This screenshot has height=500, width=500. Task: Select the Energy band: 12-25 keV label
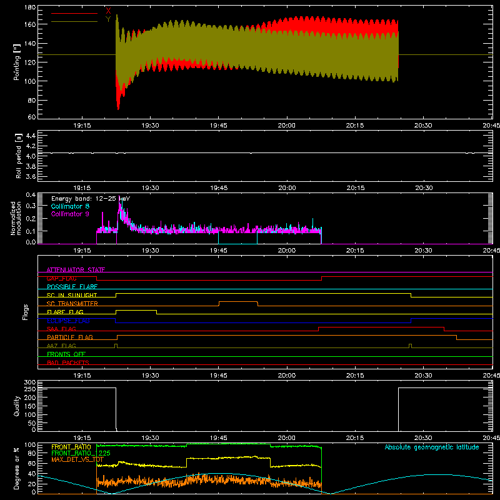point(91,199)
